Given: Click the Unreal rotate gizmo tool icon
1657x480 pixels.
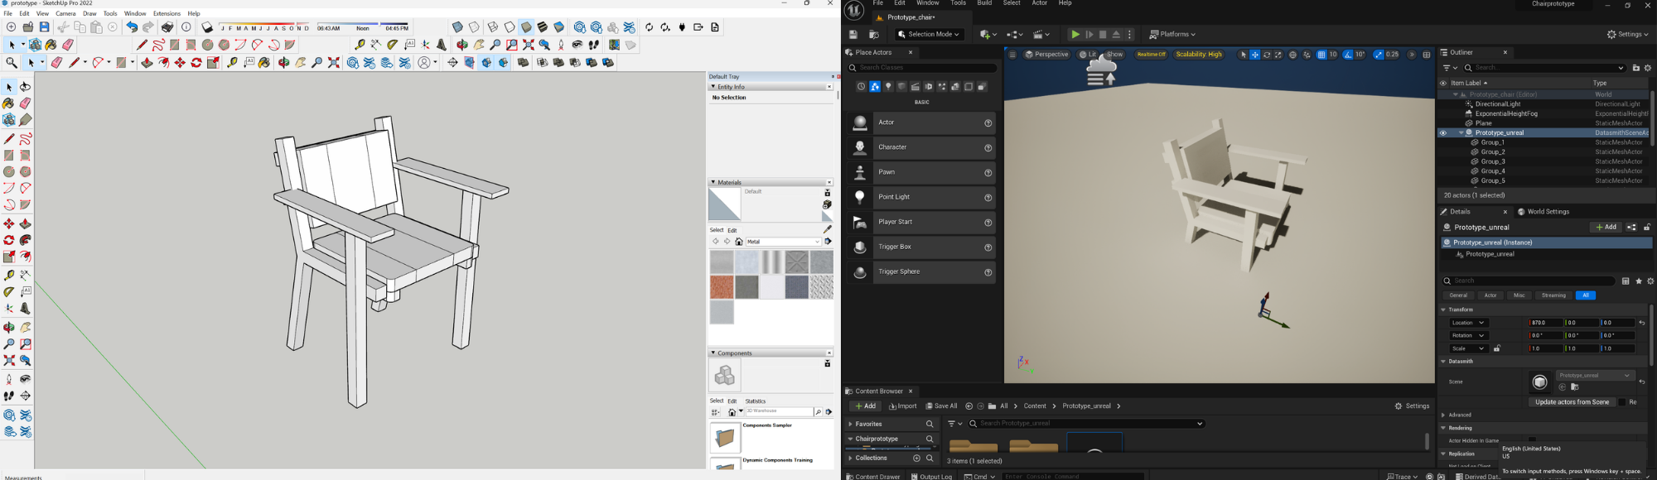Looking at the screenshot, I should (x=1267, y=55).
